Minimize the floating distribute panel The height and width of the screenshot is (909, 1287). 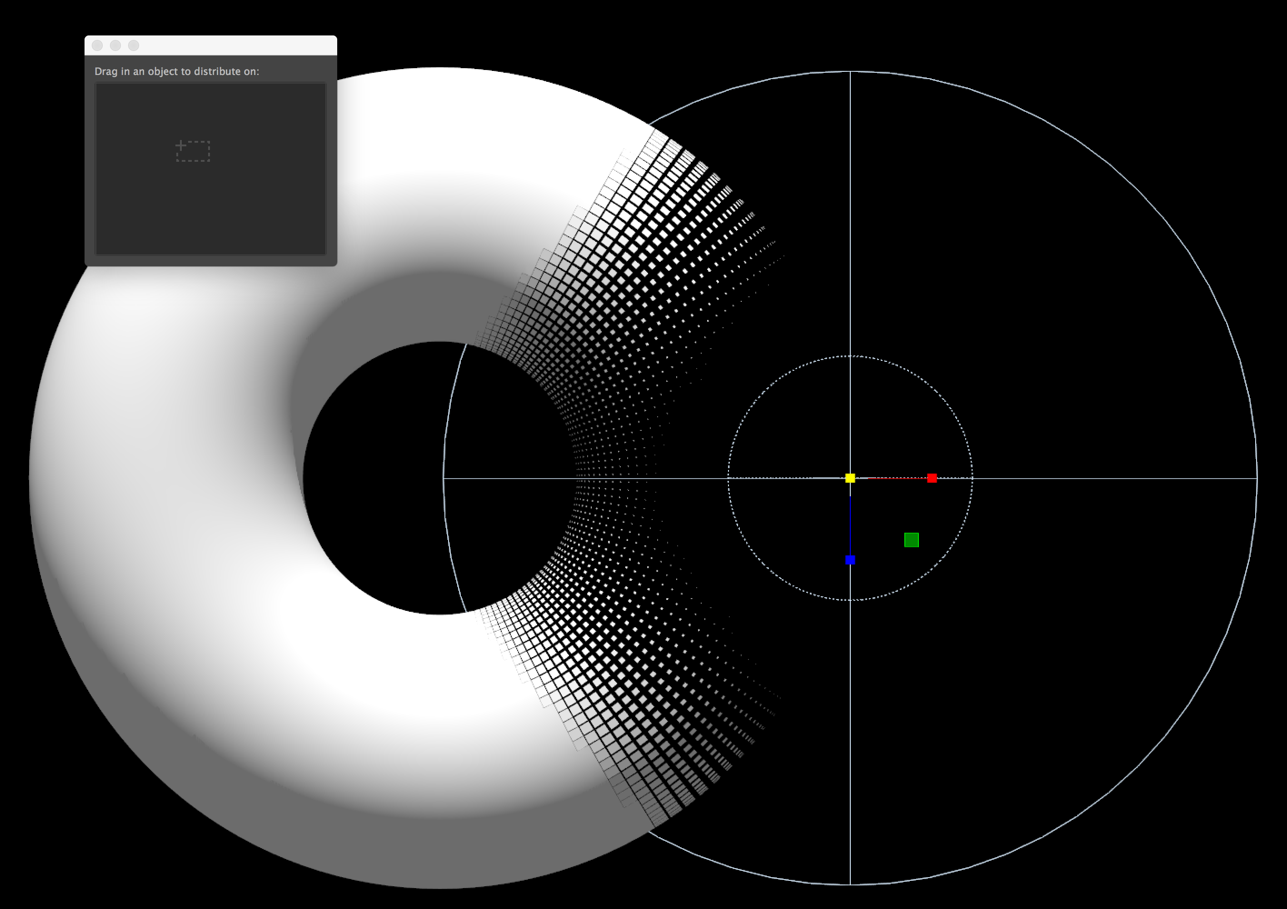(x=115, y=45)
